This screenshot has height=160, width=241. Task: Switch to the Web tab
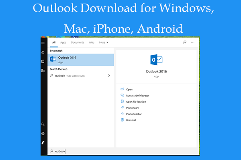point(92,42)
